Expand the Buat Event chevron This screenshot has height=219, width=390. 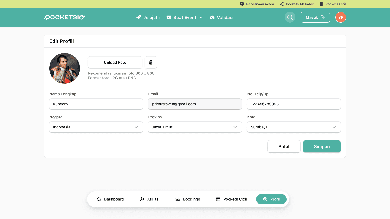coord(201,17)
